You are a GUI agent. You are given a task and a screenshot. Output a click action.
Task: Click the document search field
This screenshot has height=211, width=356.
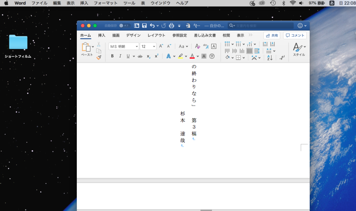pos(261,26)
